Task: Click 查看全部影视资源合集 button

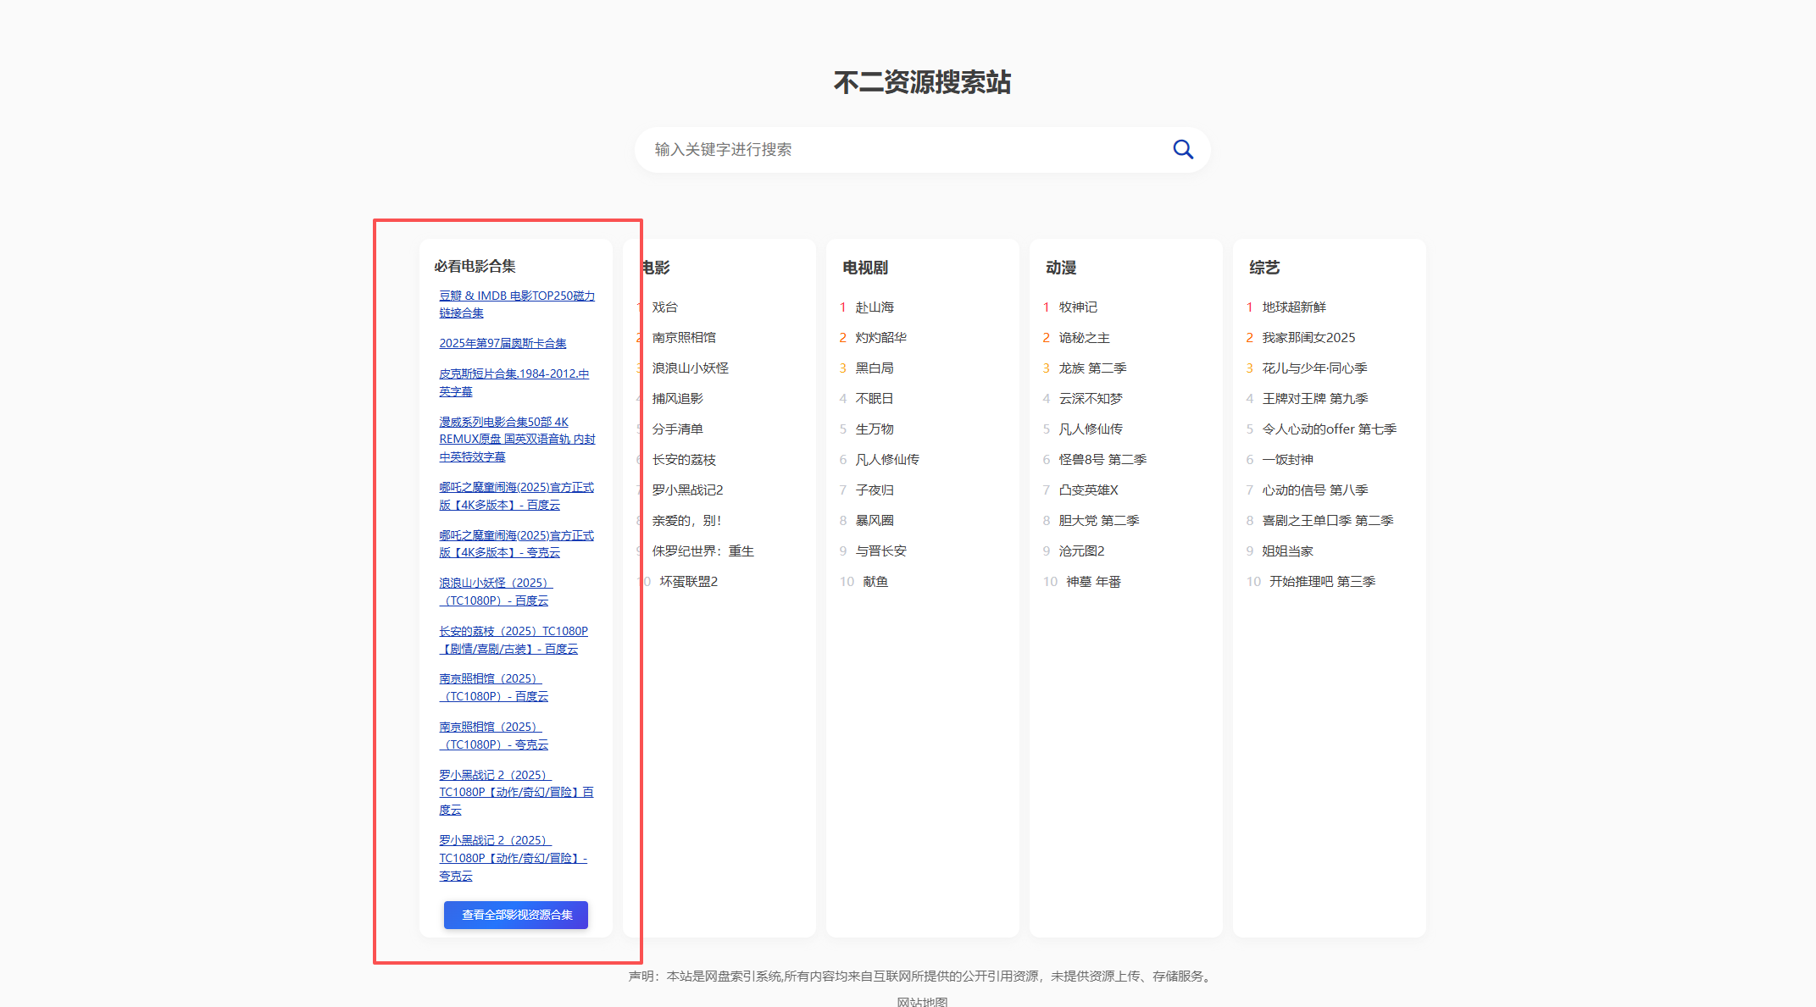Action: 516,915
